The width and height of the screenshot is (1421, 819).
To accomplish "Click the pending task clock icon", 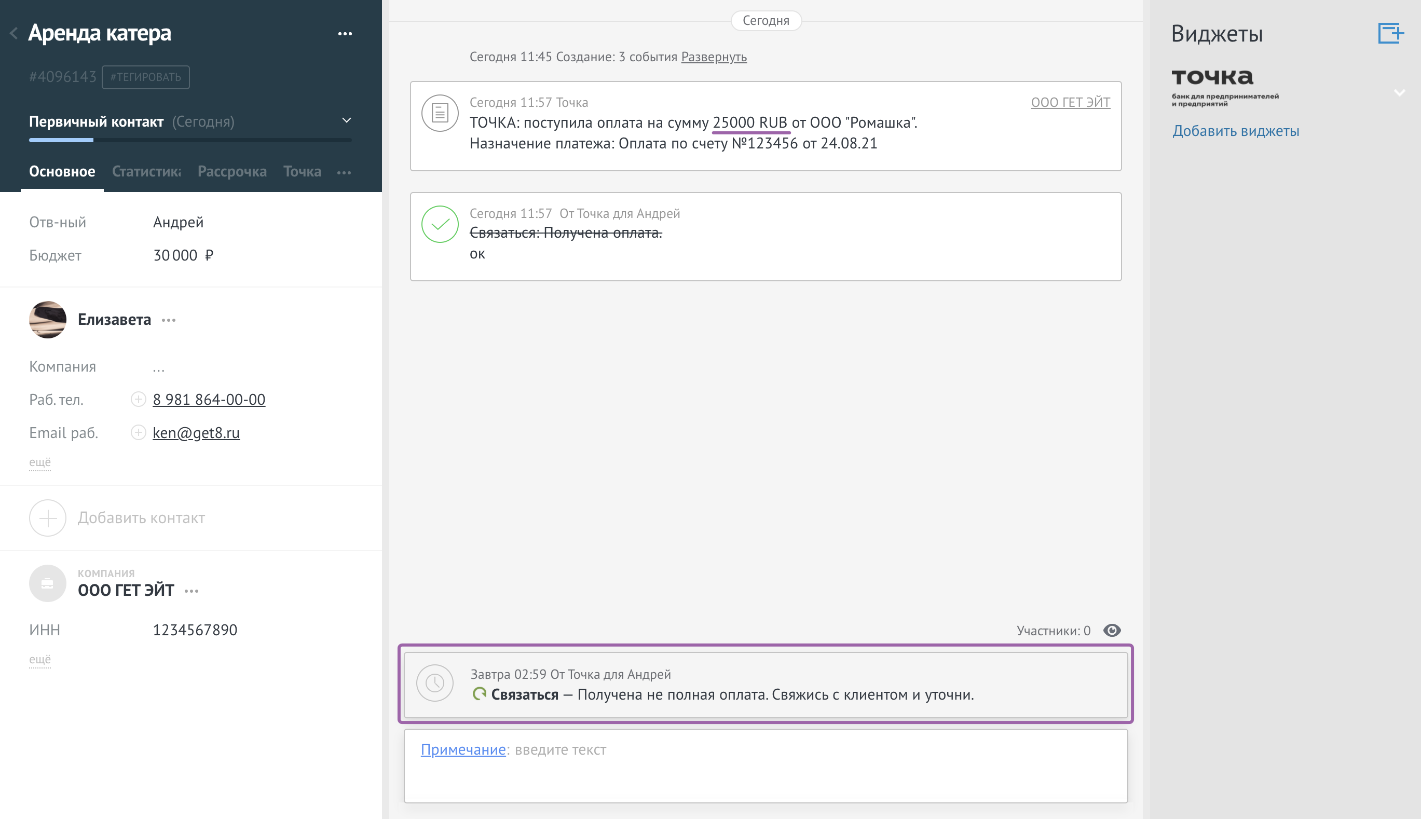I will coord(435,684).
